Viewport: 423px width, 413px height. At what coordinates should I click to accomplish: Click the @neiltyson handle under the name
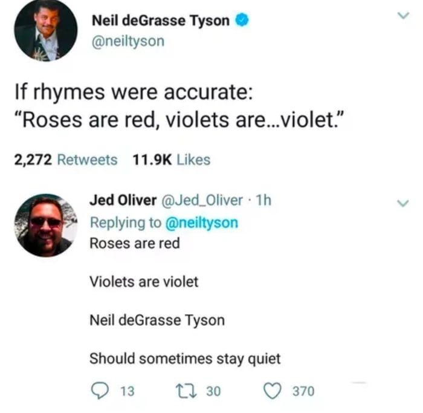[128, 41]
